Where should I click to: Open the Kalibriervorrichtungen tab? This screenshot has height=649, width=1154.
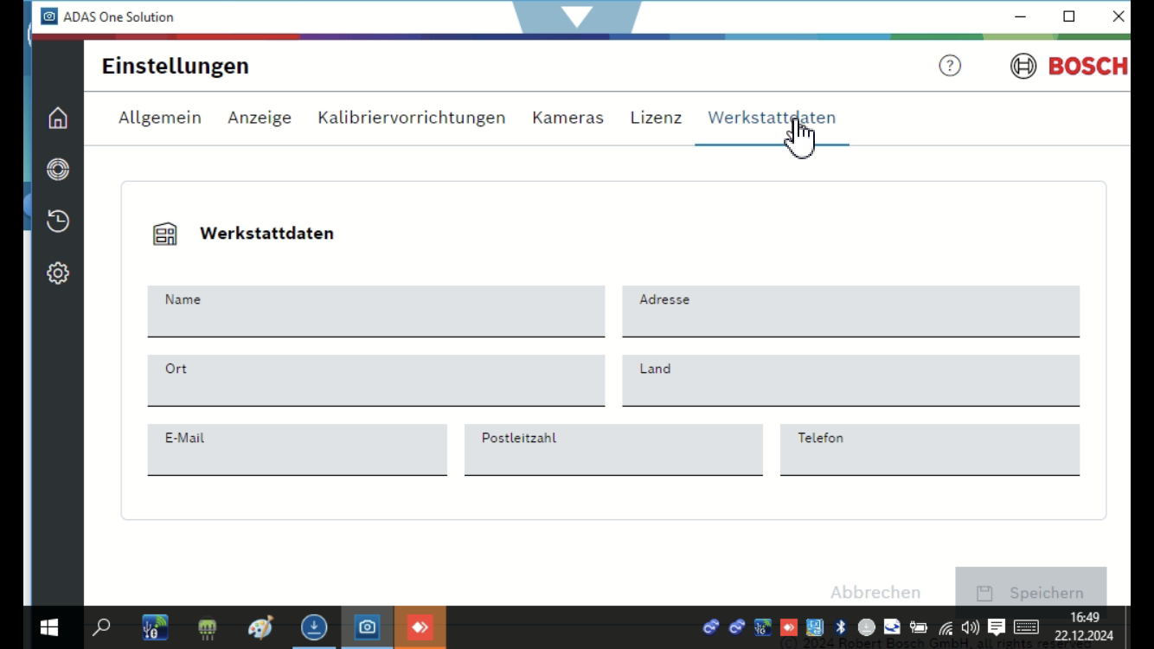(x=412, y=118)
